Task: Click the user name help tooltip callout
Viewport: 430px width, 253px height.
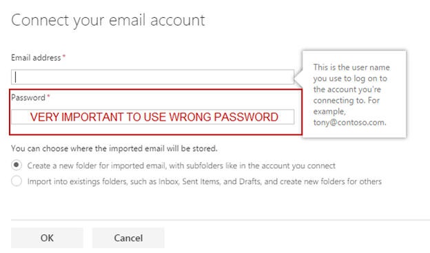Action: [x=354, y=94]
